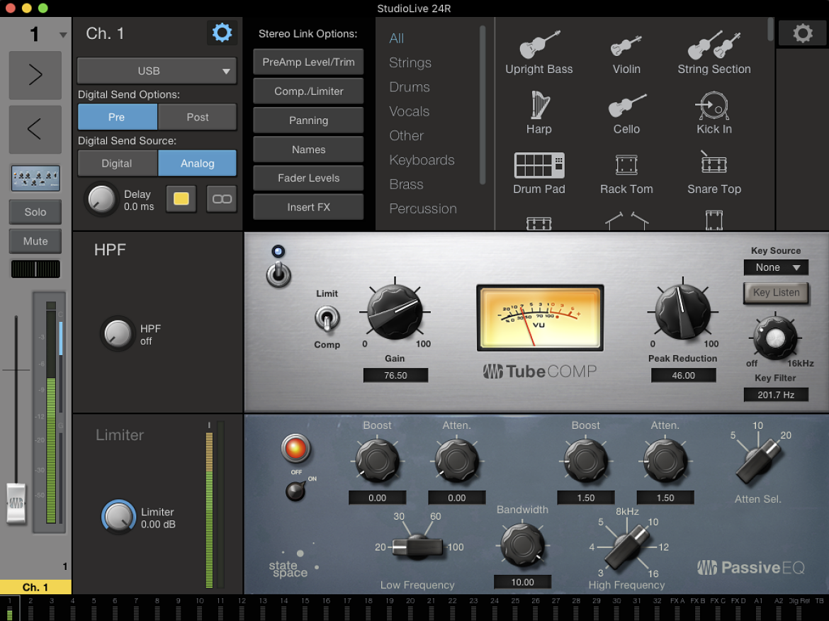Click Panning stereo link option

click(x=308, y=120)
